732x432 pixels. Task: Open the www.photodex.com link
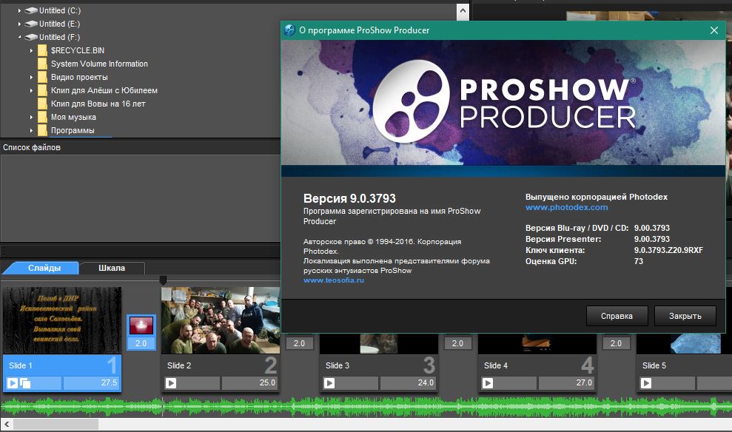click(566, 207)
